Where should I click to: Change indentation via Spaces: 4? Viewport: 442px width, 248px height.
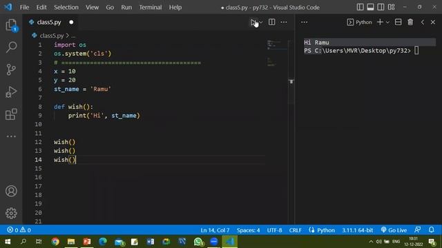(x=248, y=230)
